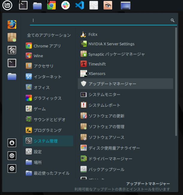This screenshot has width=183, height=195.
Task: Open file manager in the top panel
Action: [x=37, y=6]
